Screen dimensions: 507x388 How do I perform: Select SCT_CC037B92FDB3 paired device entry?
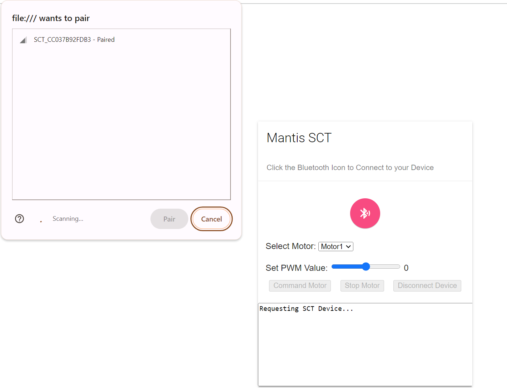74,40
